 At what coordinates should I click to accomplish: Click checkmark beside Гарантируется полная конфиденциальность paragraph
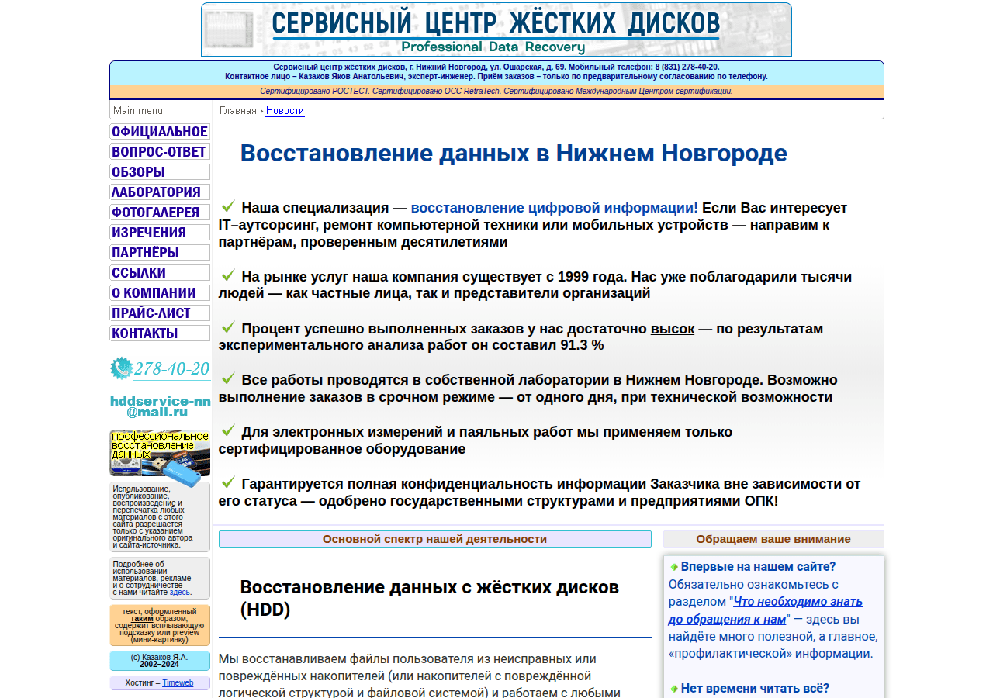pyautogui.click(x=228, y=482)
